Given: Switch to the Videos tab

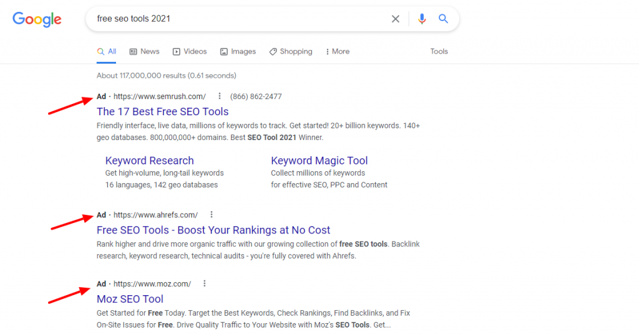Looking at the screenshot, I should pos(190,52).
